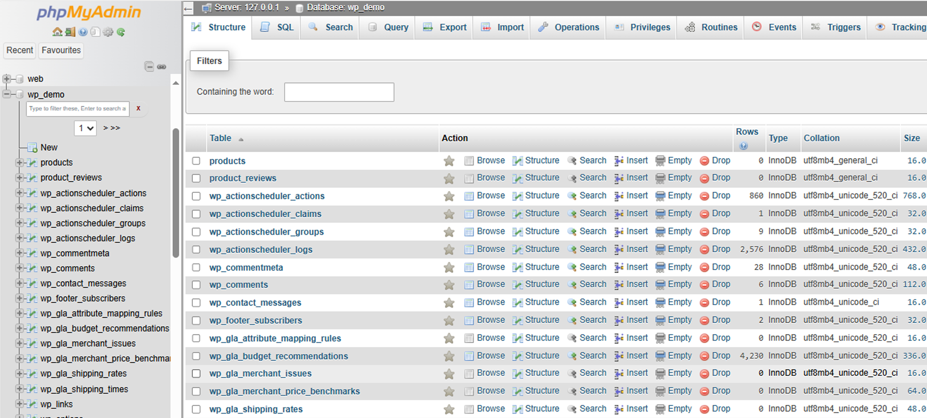Viewport: 927px width, 418px height.
Task: Expand wp_footer_subscribers tree node
Action: point(20,298)
